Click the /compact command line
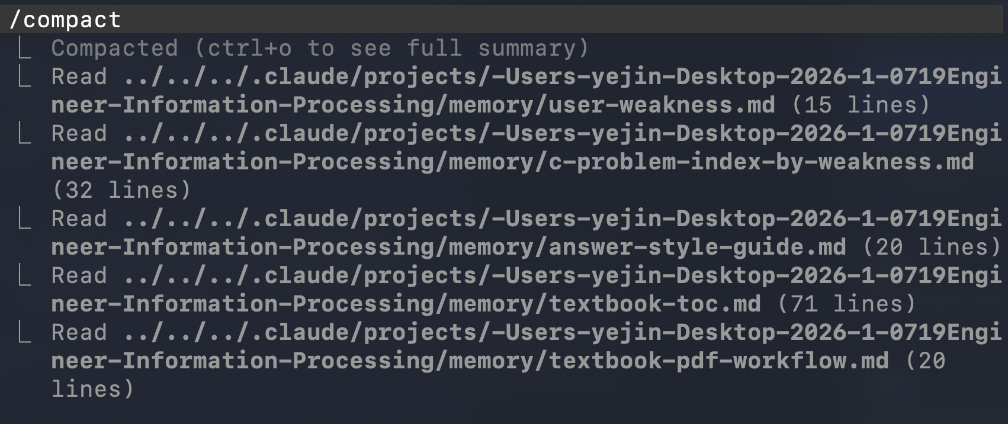Viewport: 1008px width, 424px height. [503, 20]
